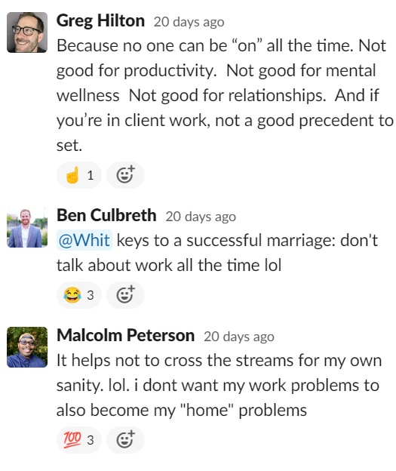
Task: Open Ben Culbreth's profile photo
Action: click(27, 227)
